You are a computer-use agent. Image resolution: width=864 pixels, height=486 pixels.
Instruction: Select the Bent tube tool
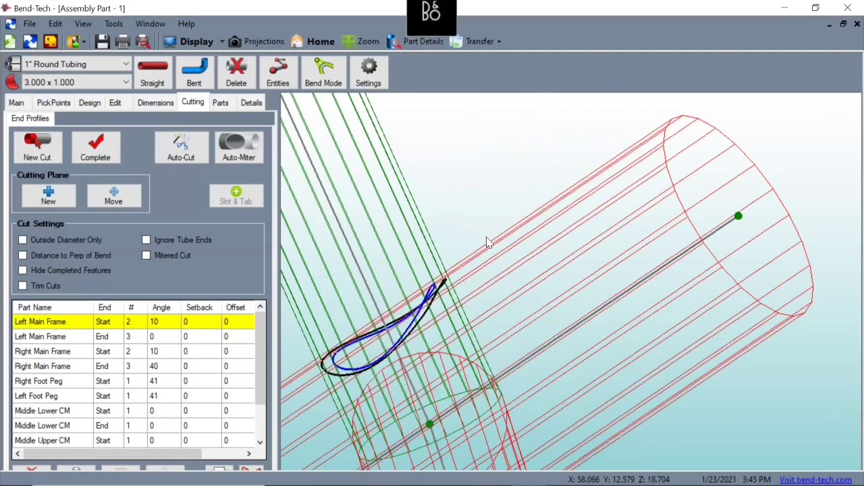coord(194,73)
